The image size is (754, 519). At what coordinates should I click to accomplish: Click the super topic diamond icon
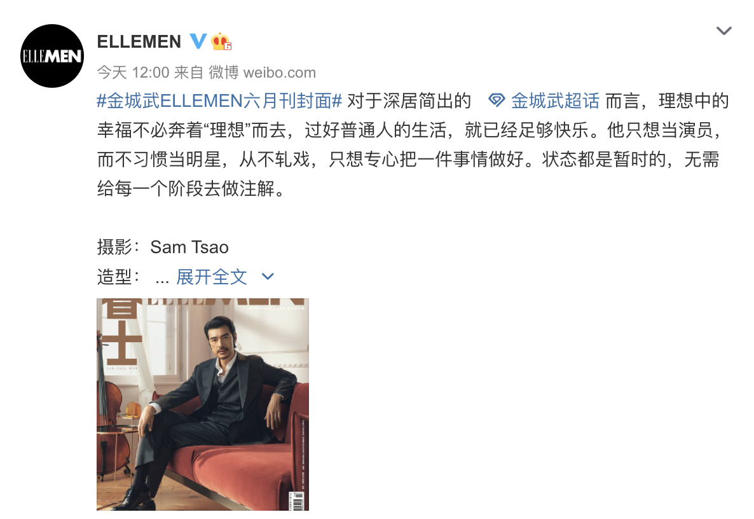497,100
